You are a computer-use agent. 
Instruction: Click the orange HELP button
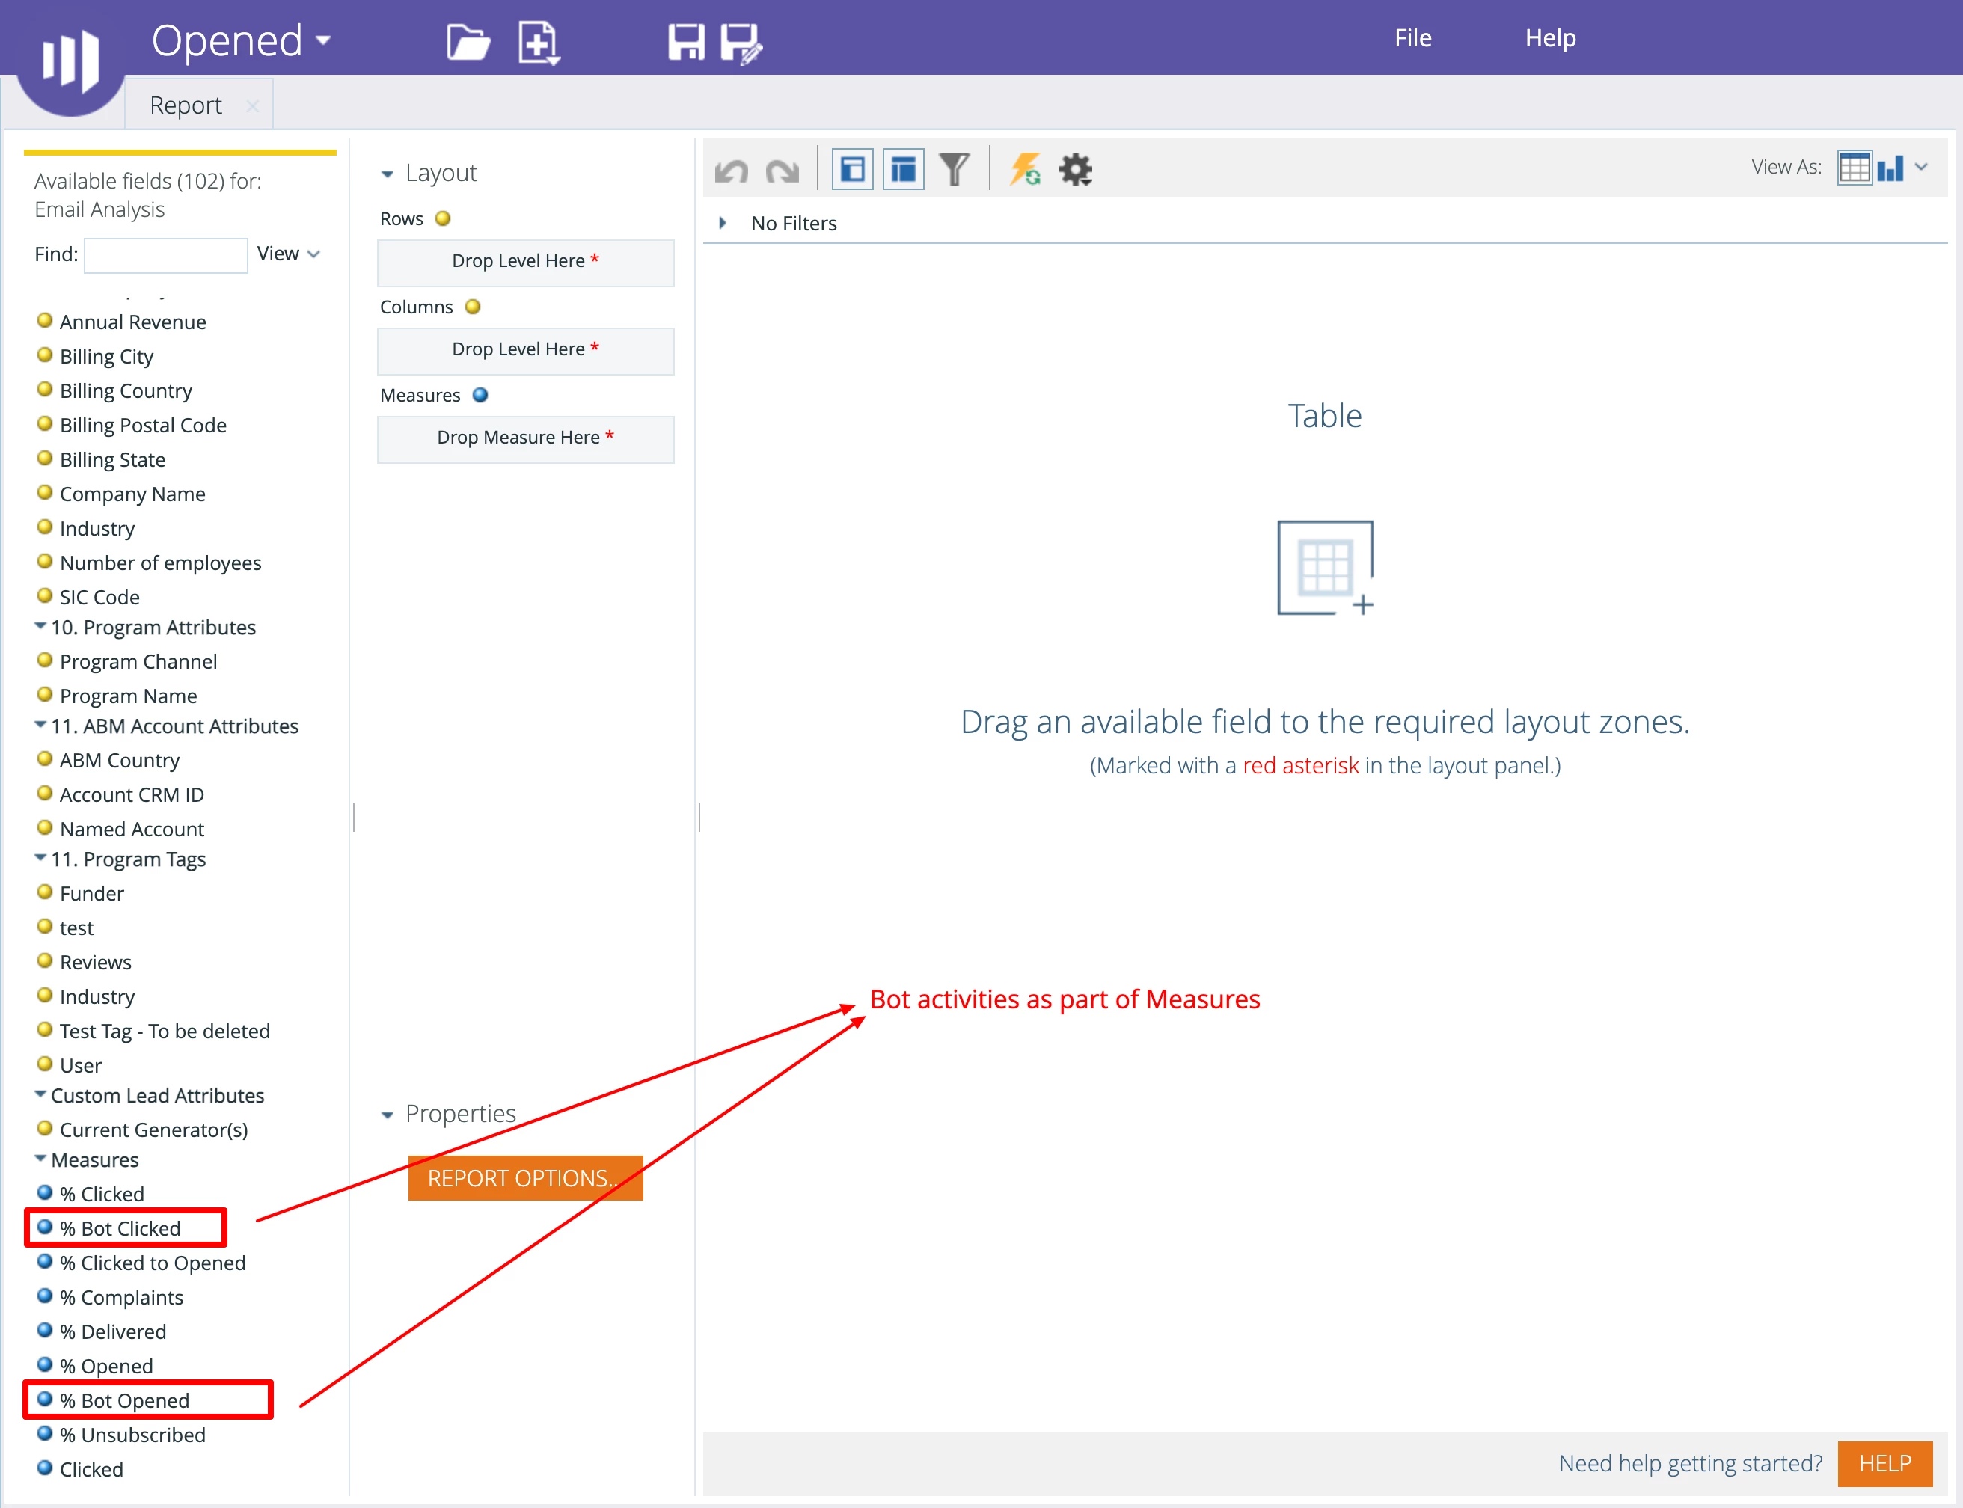pyautogui.click(x=1884, y=1463)
